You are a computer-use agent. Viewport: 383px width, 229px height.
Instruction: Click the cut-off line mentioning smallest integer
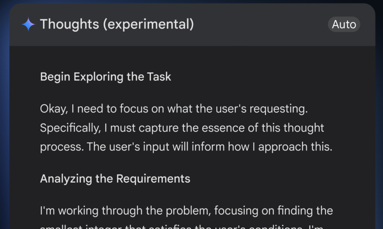(x=181, y=227)
